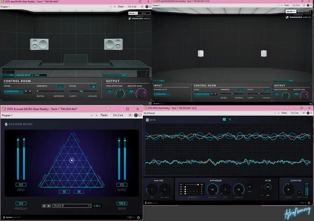Select the left speaker in dearVR MIX room

39,44
